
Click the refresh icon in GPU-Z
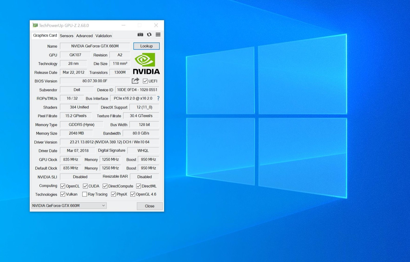click(x=149, y=35)
